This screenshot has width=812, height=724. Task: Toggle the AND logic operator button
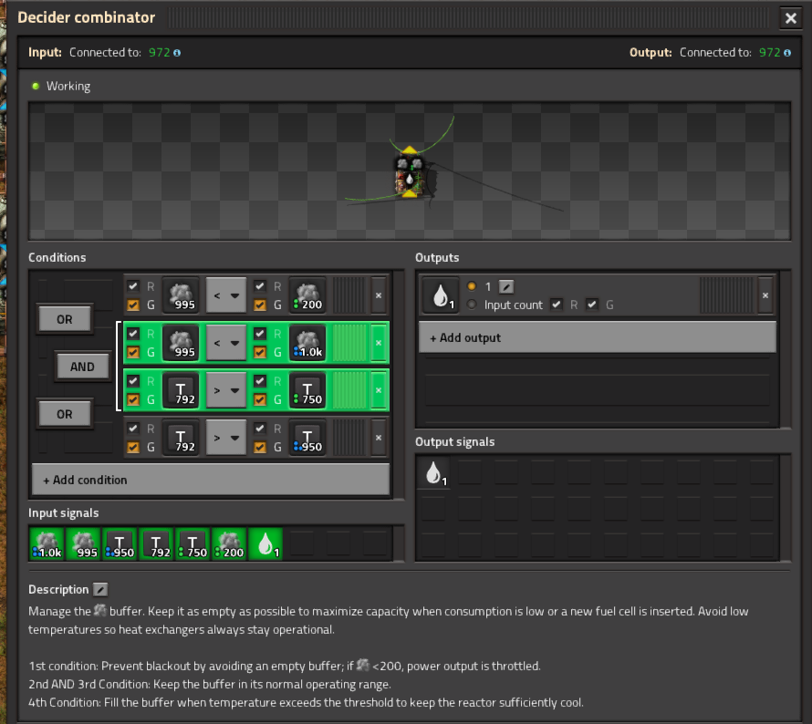pyautogui.click(x=82, y=367)
